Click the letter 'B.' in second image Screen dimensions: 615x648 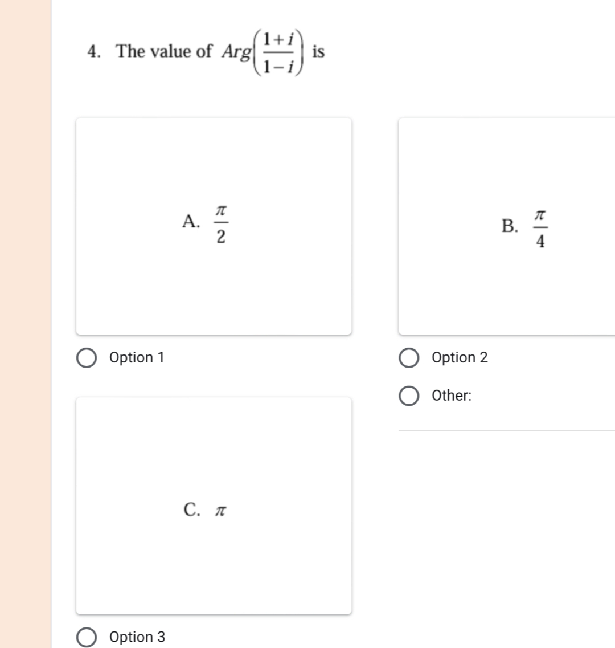click(x=510, y=226)
